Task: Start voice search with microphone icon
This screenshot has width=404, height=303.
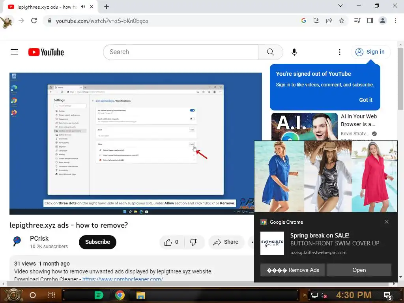Action: click(294, 52)
